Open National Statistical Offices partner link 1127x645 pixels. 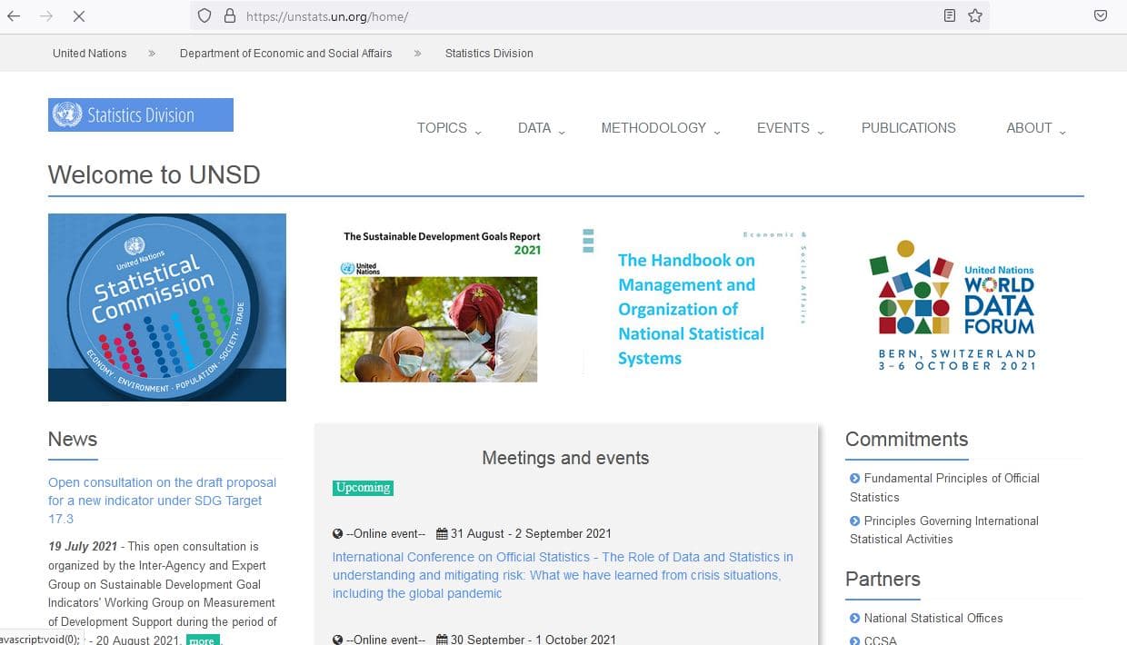(933, 619)
